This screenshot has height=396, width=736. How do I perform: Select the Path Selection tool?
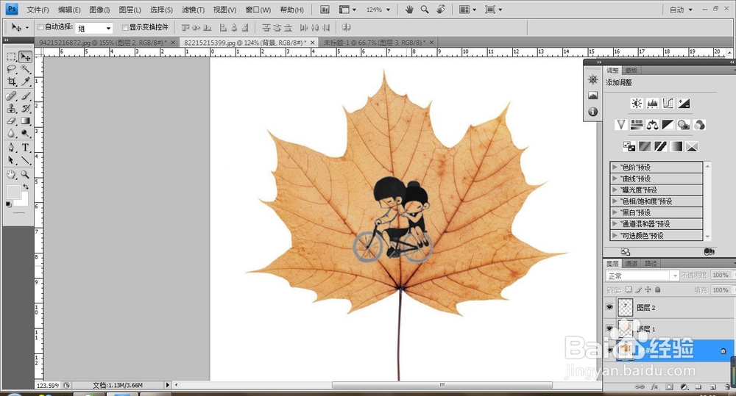pyautogui.click(x=11, y=160)
